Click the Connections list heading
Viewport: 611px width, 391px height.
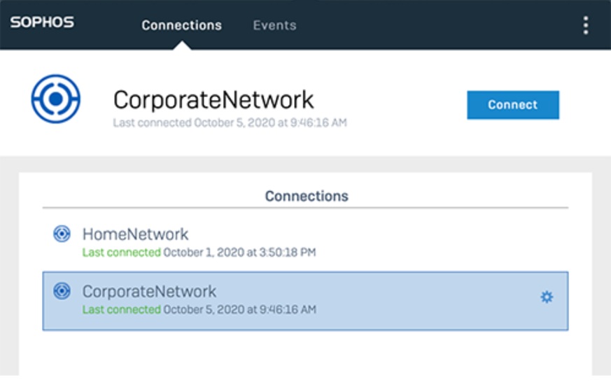click(x=306, y=196)
